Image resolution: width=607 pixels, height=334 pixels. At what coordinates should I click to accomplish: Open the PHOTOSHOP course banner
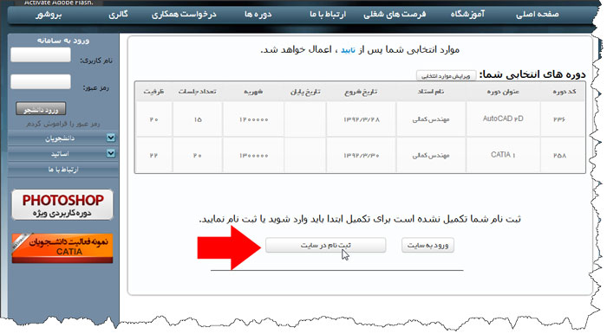[x=62, y=205]
